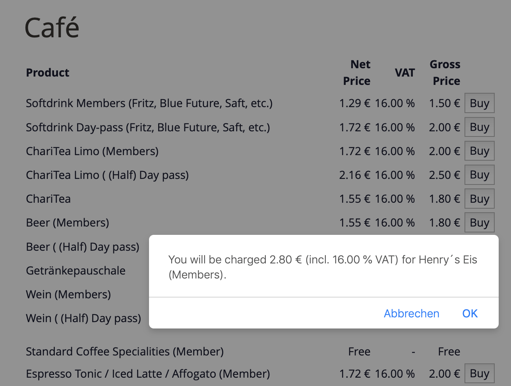Image resolution: width=511 pixels, height=386 pixels.
Task: Click the VAT column header
Action: [405, 73]
